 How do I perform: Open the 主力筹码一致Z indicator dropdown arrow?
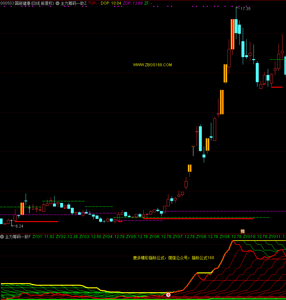(x=58, y=3)
